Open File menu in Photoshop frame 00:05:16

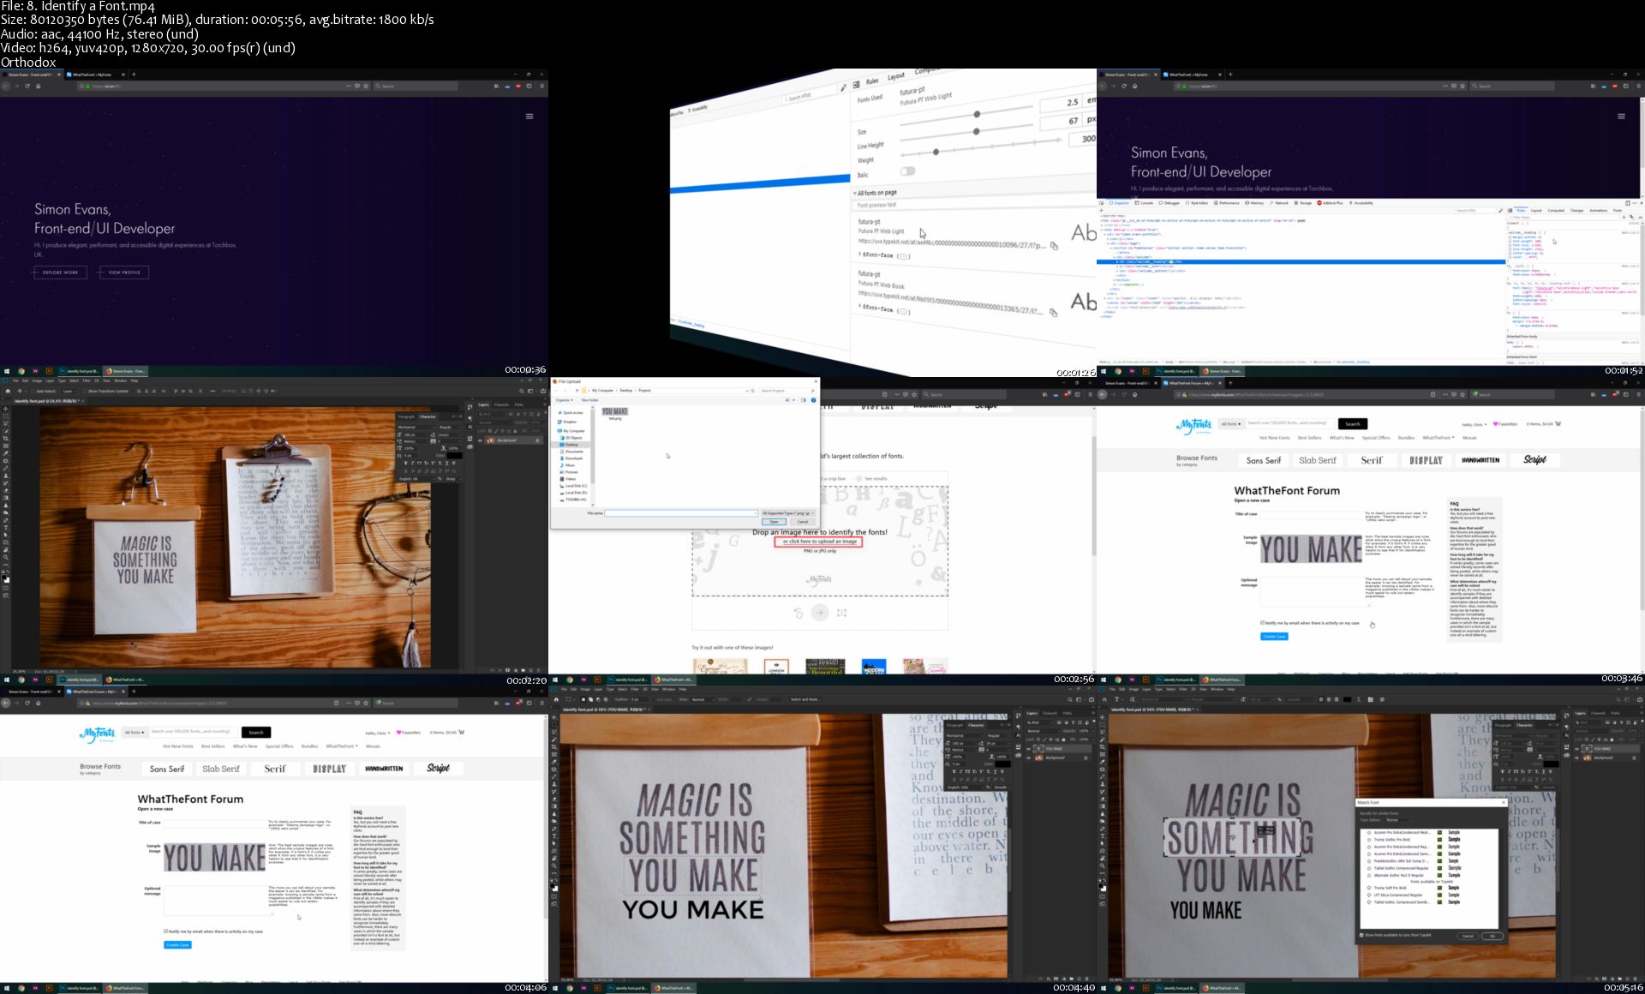1112,689
